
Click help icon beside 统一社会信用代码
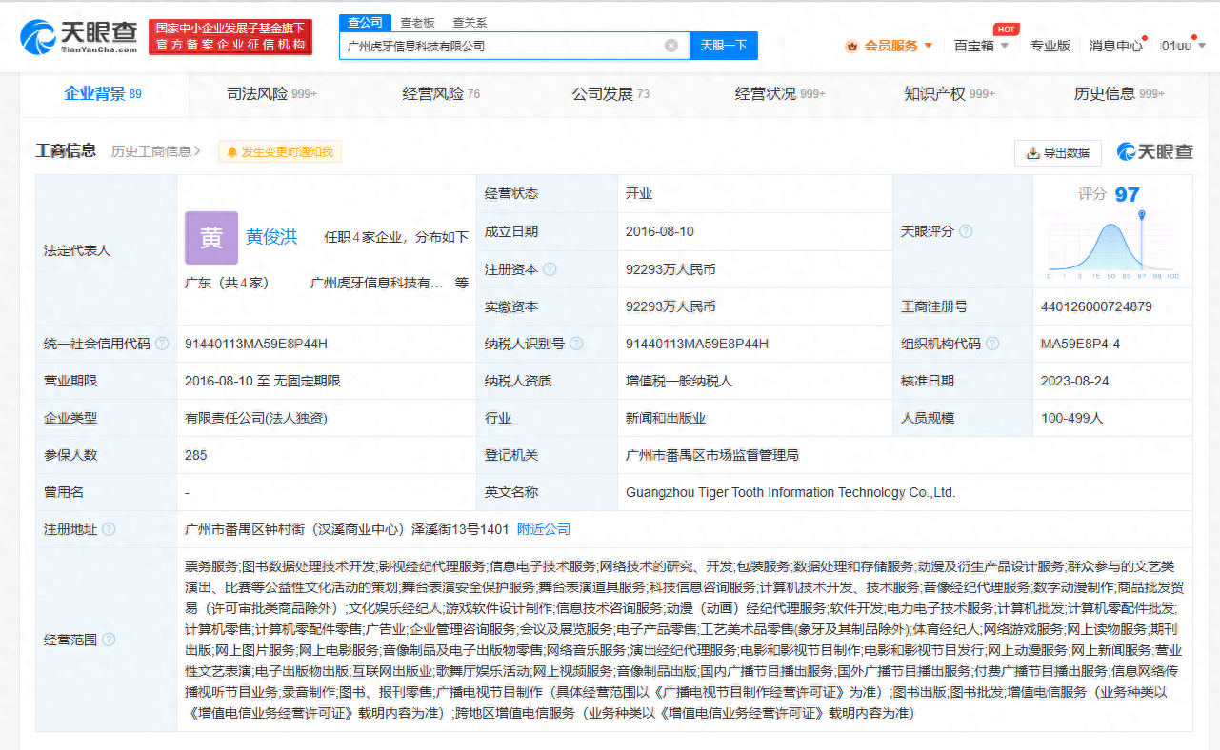(162, 344)
